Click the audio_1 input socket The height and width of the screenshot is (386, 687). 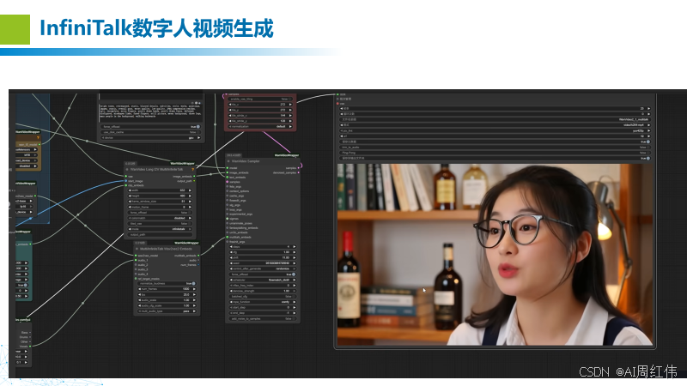[x=136, y=260]
